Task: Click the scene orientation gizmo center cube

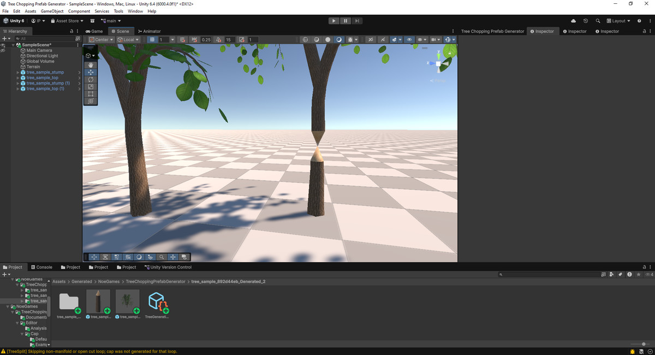Action: [438, 63]
